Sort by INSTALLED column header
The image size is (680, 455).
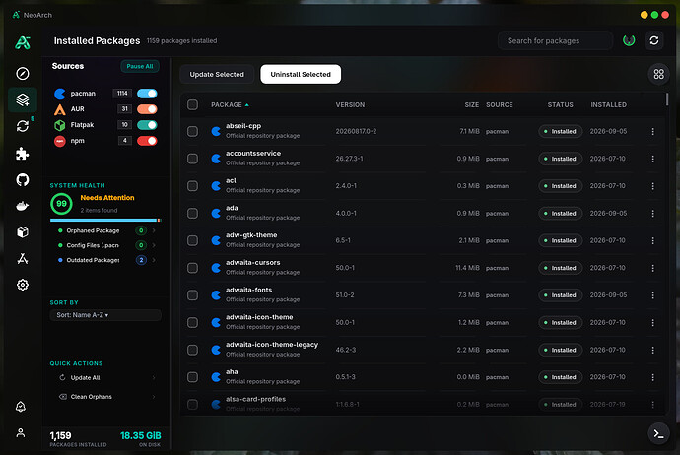(x=608, y=104)
